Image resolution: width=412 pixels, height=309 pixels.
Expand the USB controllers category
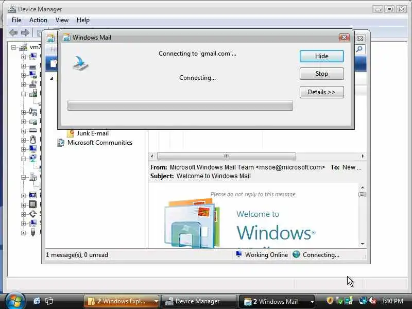coord(23,233)
